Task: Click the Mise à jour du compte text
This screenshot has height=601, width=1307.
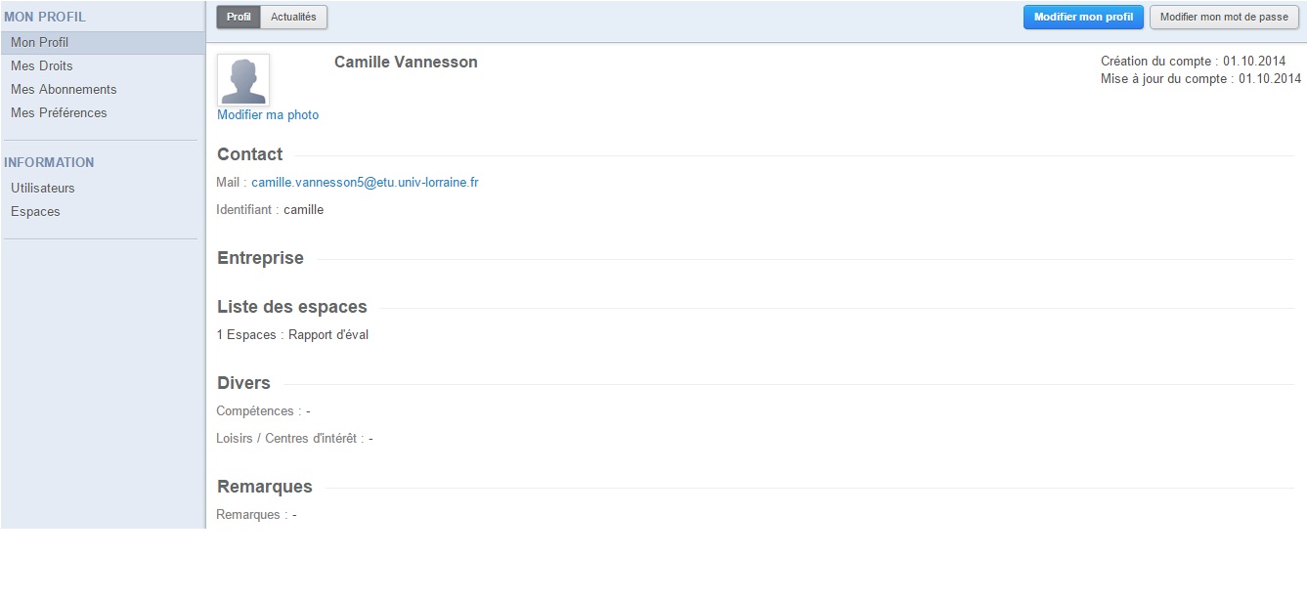Action: (1200, 79)
